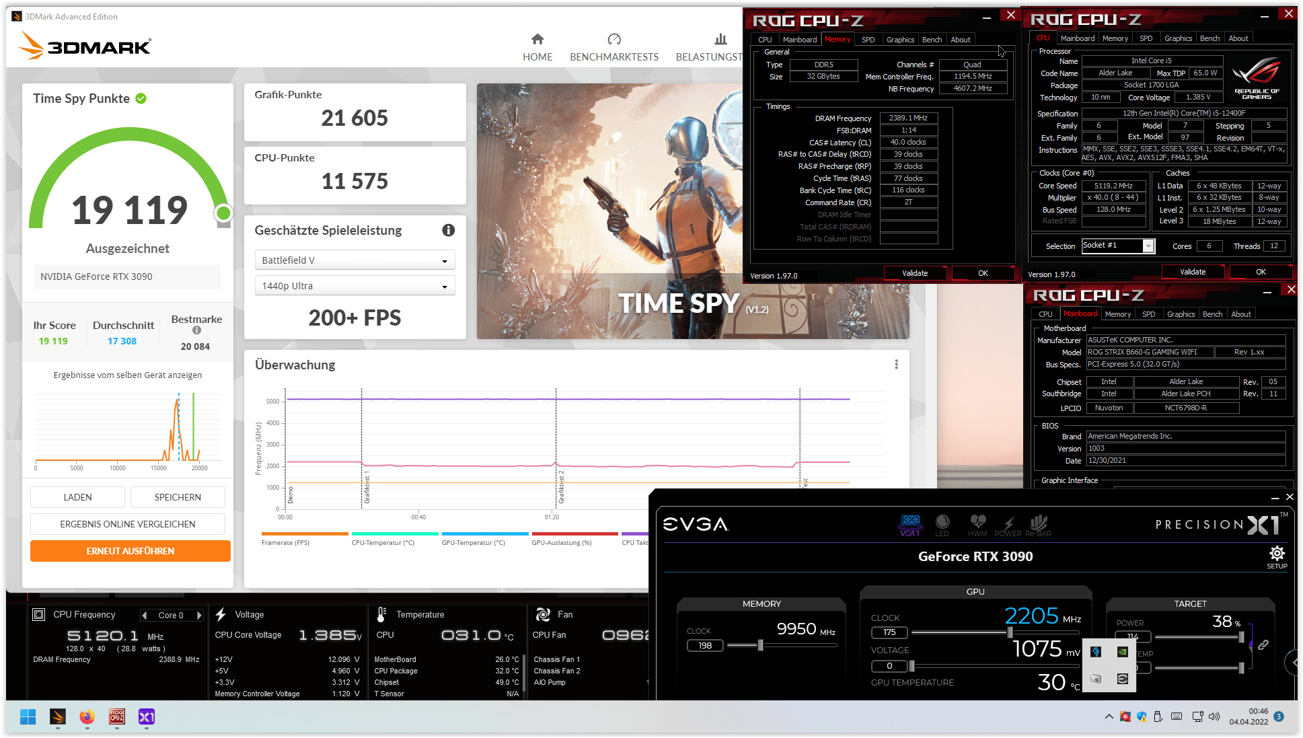The width and height of the screenshot is (1303, 738).
Task: Click OK in the CPU-Z Memory window
Action: coord(983,273)
